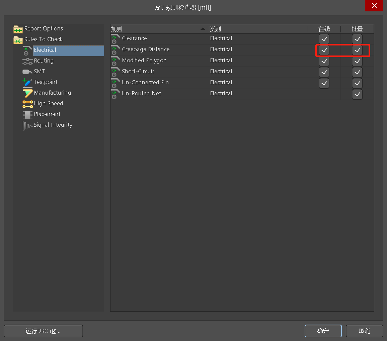Screen dimensions: 387x341
Task: Select the Testpoint category icon
Action: 27,82
